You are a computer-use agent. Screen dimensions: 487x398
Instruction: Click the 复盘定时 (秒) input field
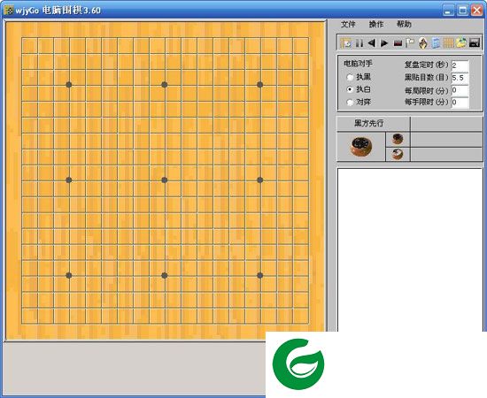[460, 65]
